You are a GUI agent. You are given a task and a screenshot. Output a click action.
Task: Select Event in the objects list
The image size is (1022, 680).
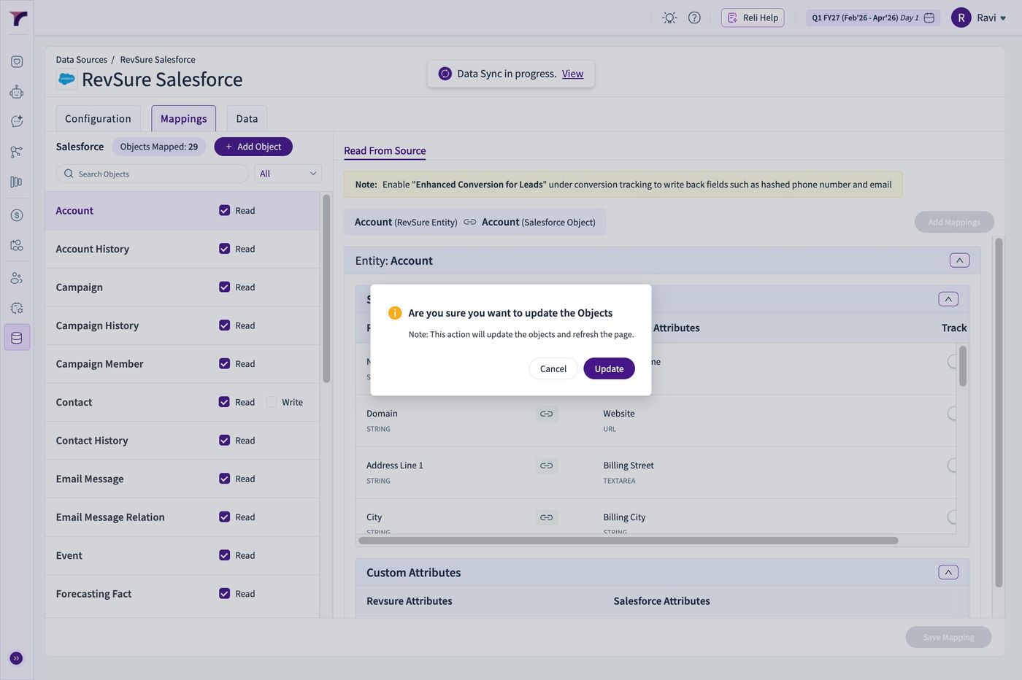tap(182, 555)
